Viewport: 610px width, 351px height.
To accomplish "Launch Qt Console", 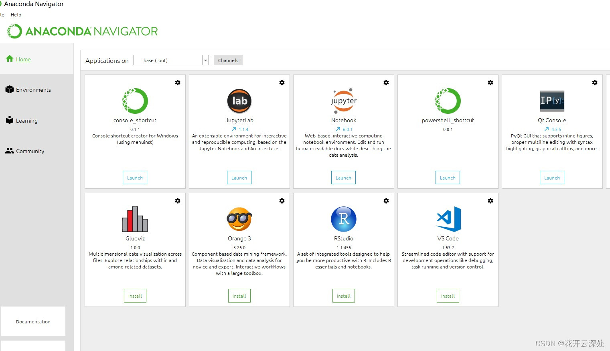I will (552, 178).
